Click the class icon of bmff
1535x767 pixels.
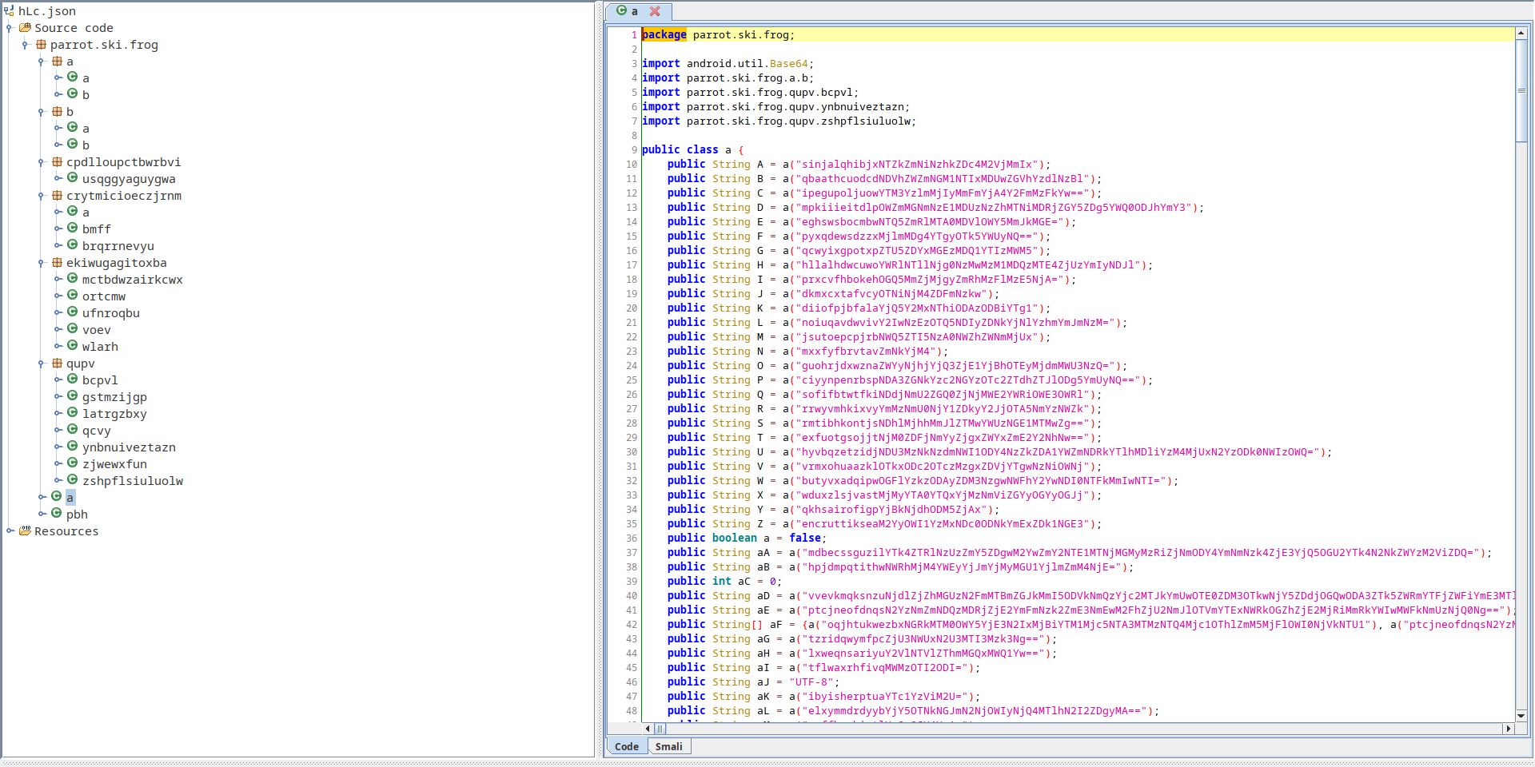click(x=73, y=229)
